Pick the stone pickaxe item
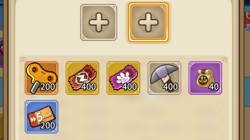The height and width of the screenshot is (140, 250). tap(164, 78)
